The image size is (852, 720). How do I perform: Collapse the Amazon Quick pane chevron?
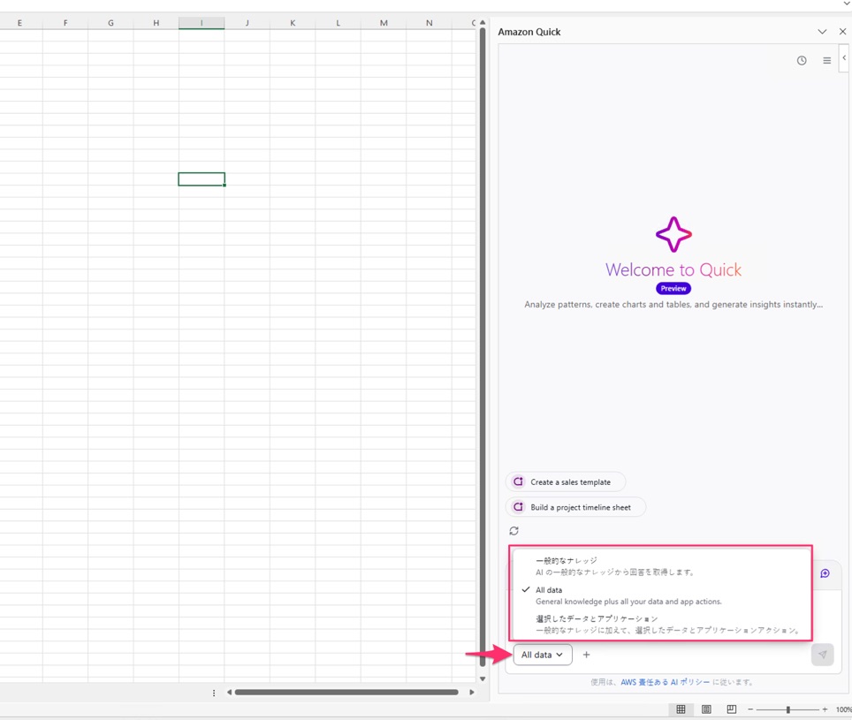(822, 32)
